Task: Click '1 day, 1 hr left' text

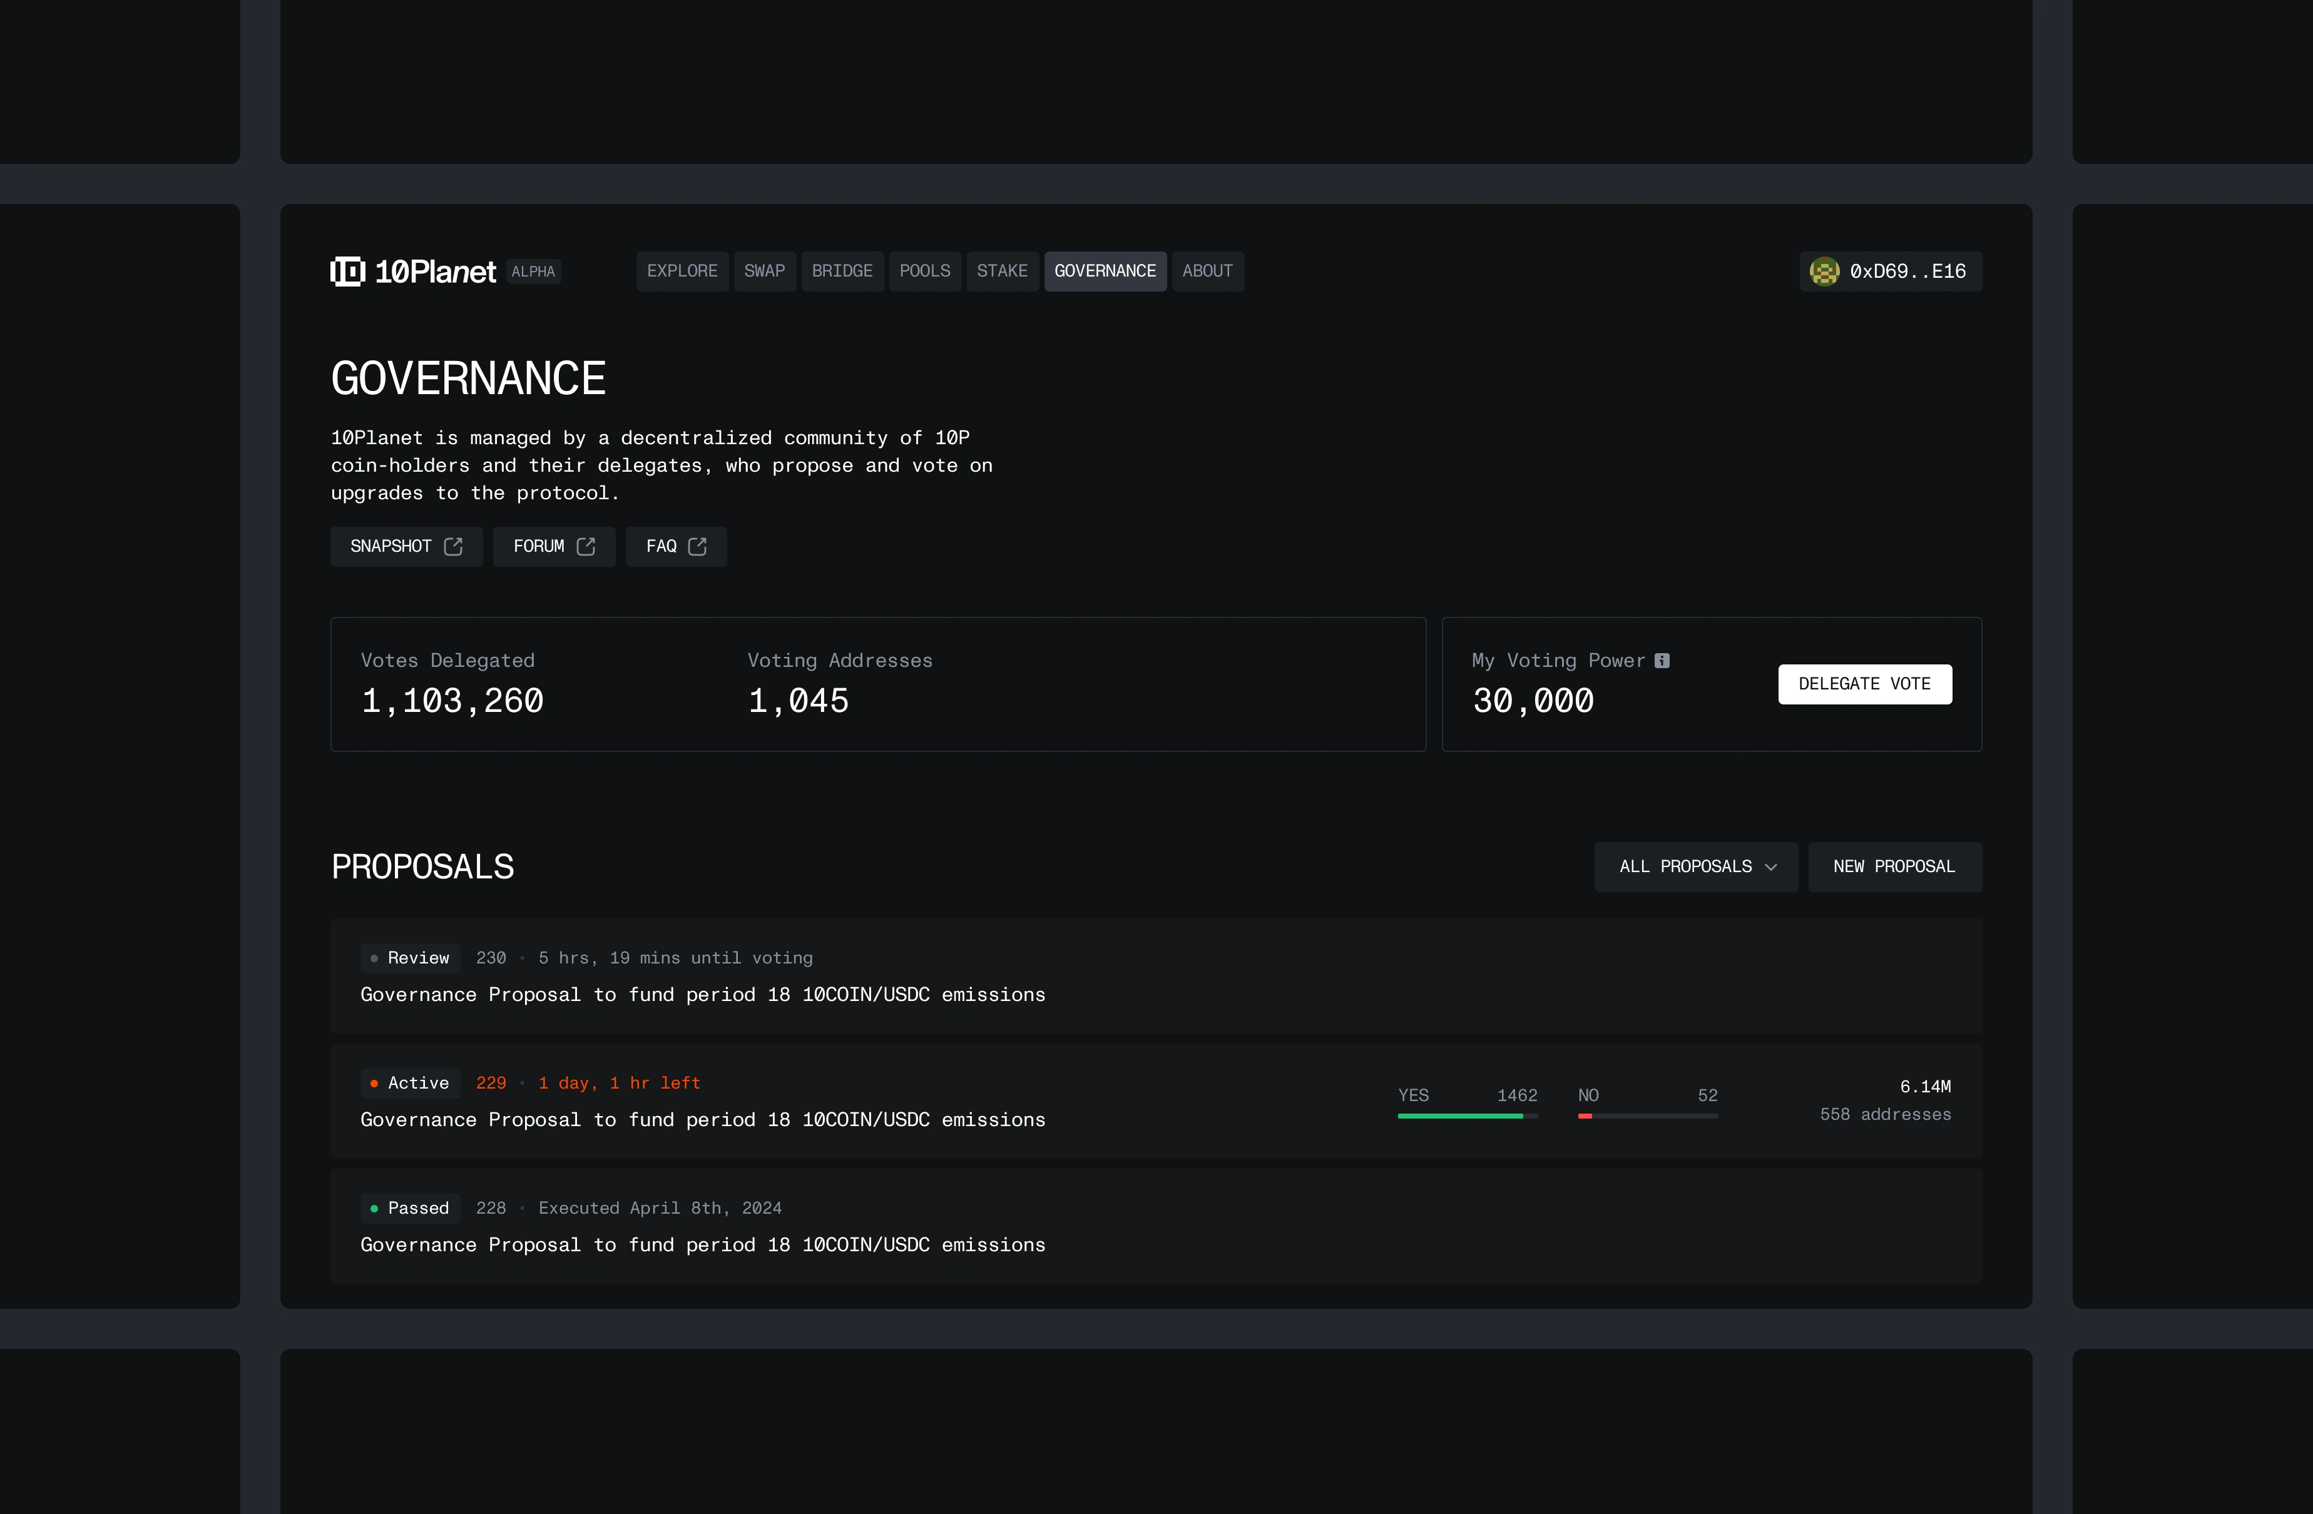Action: (619, 1084)
